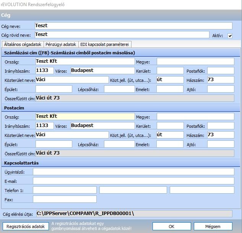Click the Cég rövid neve field
This screenshot has height=233, width=242.
point(122,34)
